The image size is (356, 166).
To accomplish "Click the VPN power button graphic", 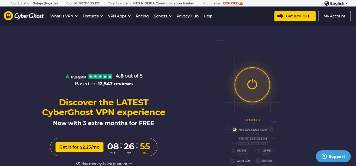I will point(252,84).
